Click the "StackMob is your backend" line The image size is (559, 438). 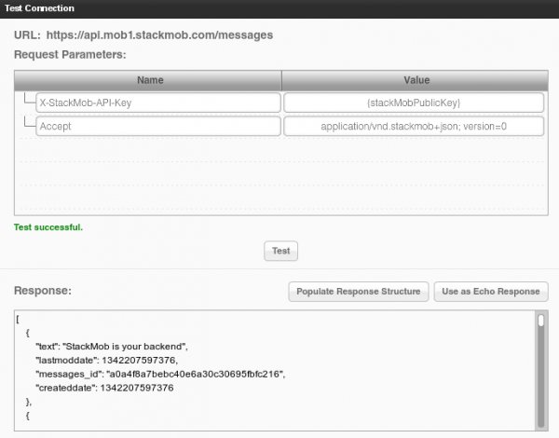(x=111, y=346)
